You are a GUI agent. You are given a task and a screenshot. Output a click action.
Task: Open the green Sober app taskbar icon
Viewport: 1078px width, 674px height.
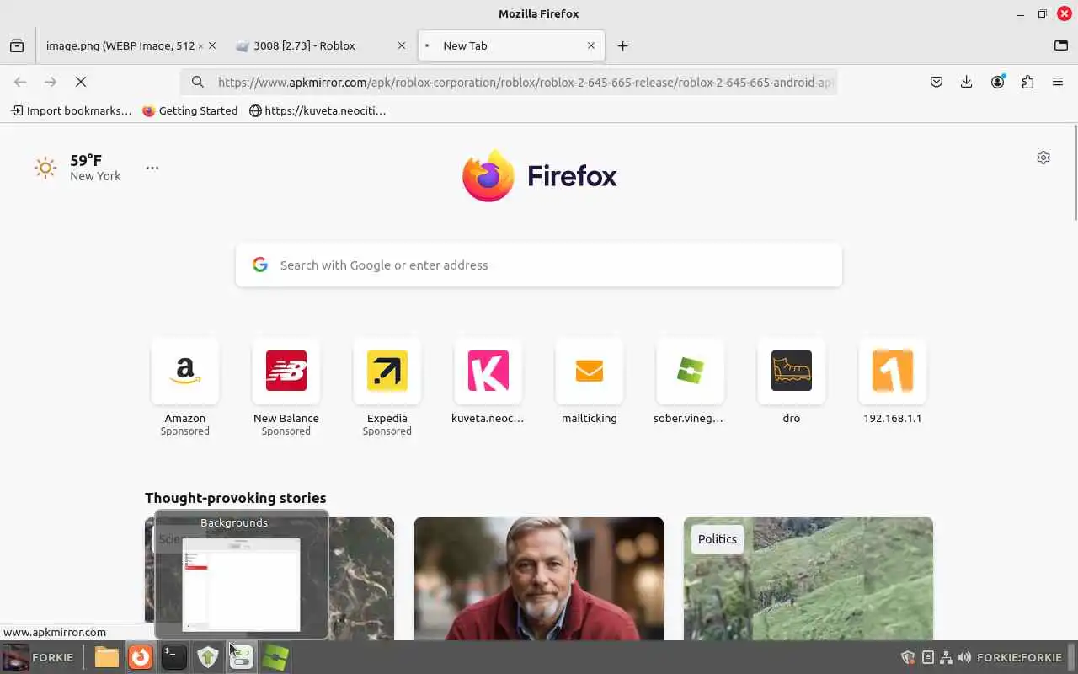tap(275, 657)
